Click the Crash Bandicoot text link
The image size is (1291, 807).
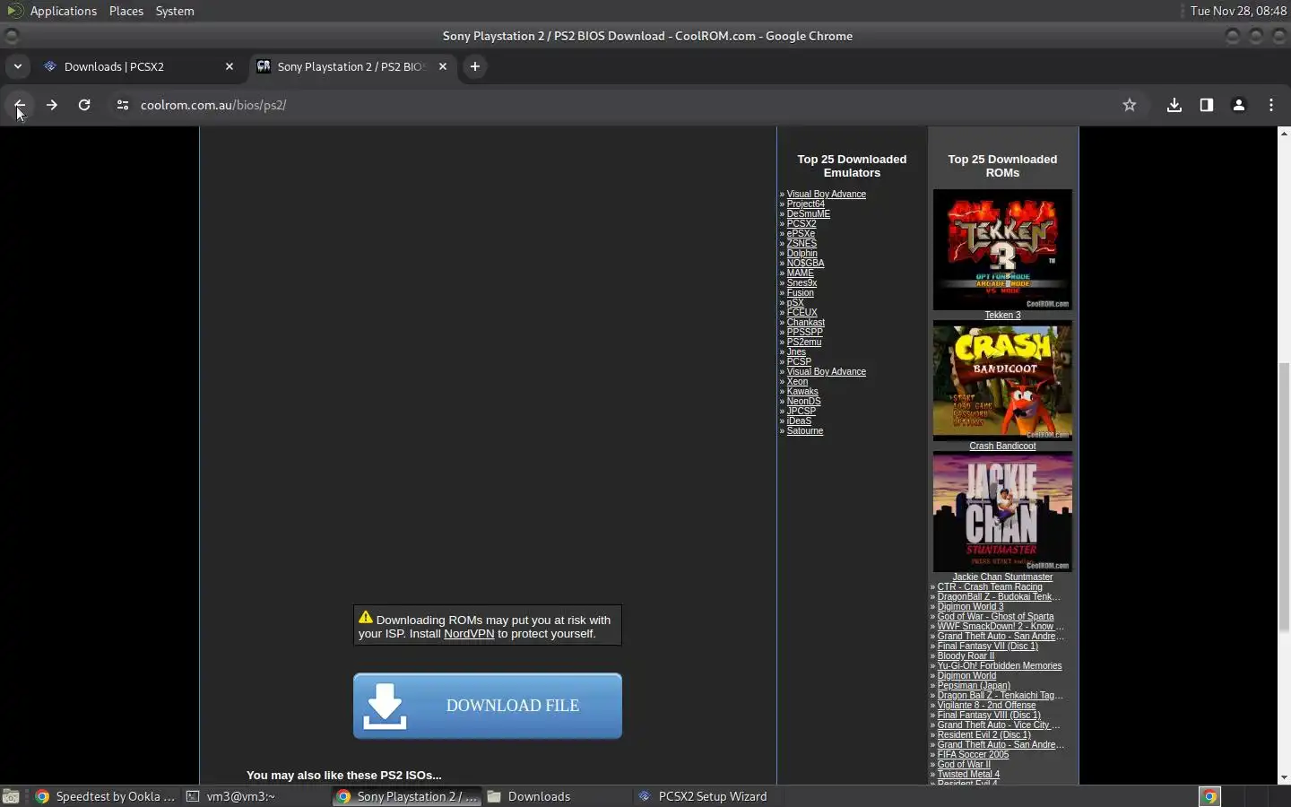[1002, 446]
